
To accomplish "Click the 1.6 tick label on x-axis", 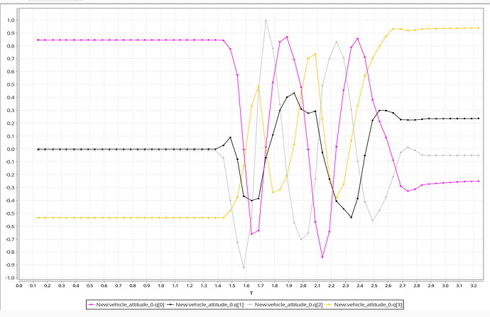I will (x=246, y=286).
